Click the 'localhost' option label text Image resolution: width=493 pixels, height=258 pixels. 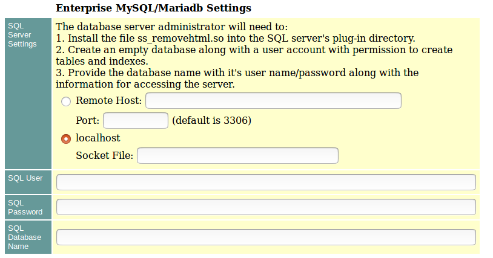click(x=98, y=138)
